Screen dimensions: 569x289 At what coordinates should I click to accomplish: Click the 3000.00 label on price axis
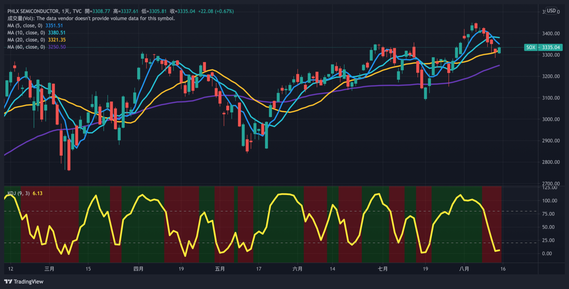(x=551, y=119)
